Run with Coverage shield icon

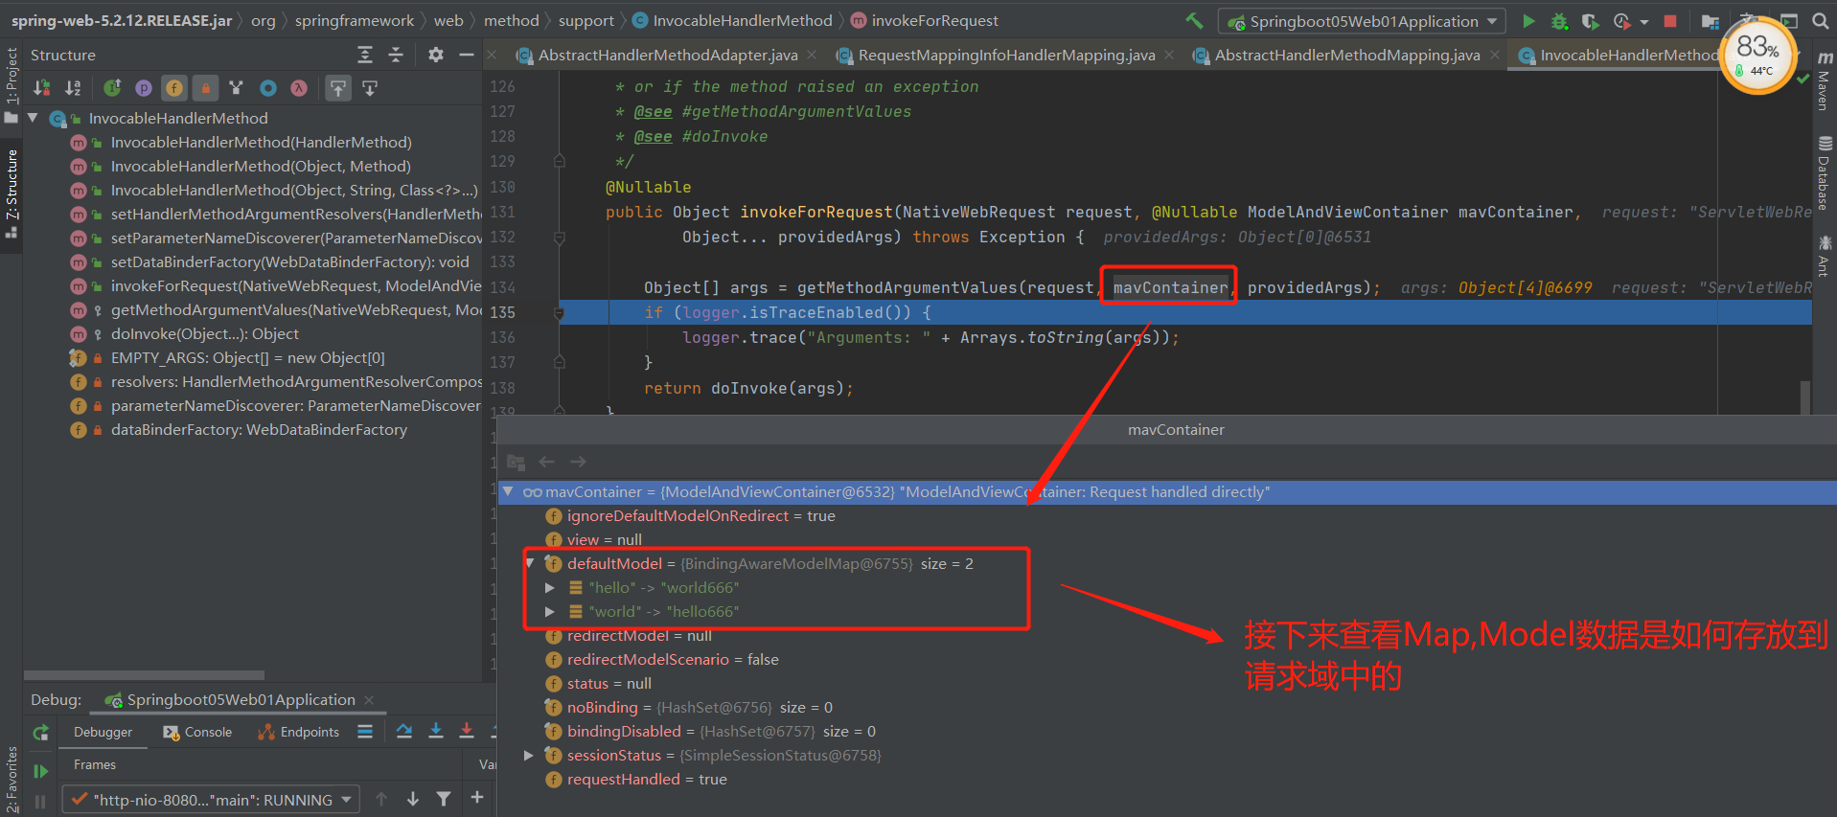(x=1590, y=20)
